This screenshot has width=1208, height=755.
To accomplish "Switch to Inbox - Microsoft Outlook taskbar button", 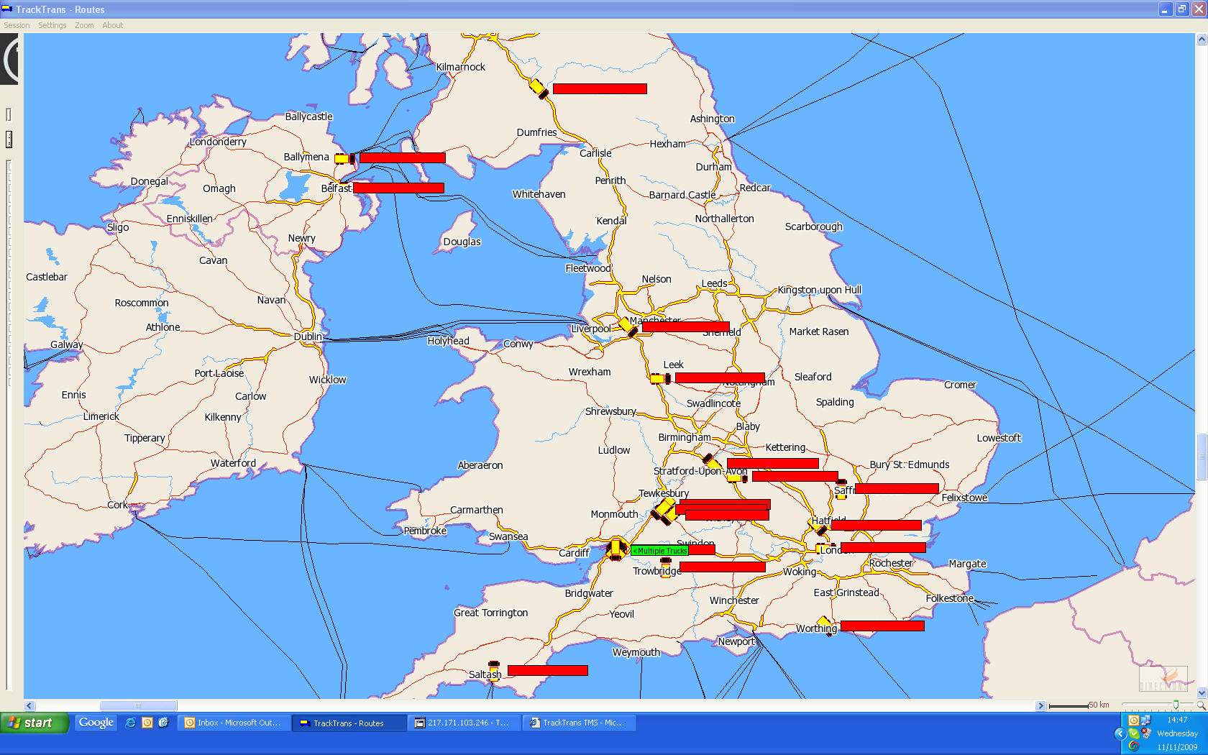I will coord(234,723).
